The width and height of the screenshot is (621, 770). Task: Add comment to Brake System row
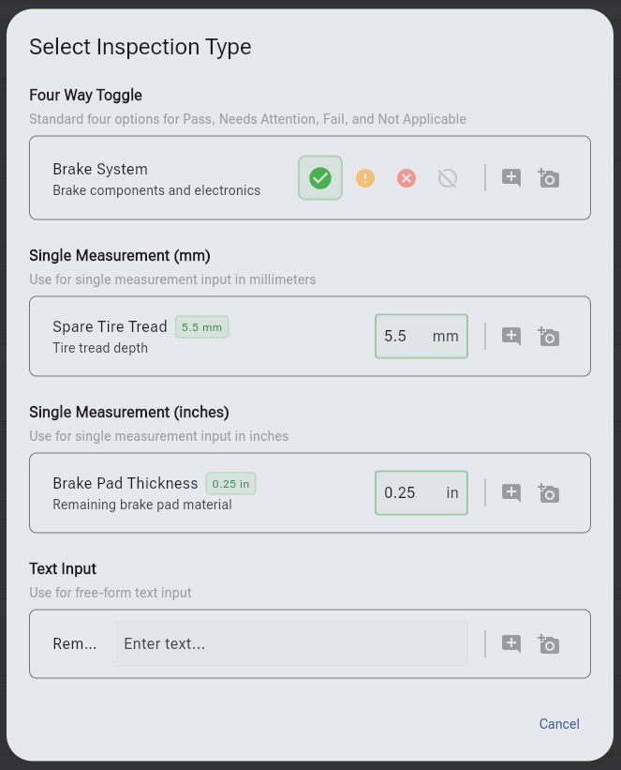511,177
